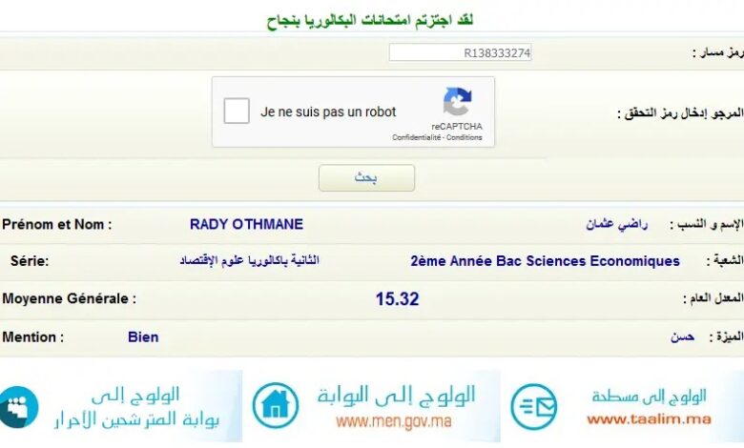The image size is (744, 448).
Task: Click the chat bubbles icon in candidates banner
Action: 17,407
